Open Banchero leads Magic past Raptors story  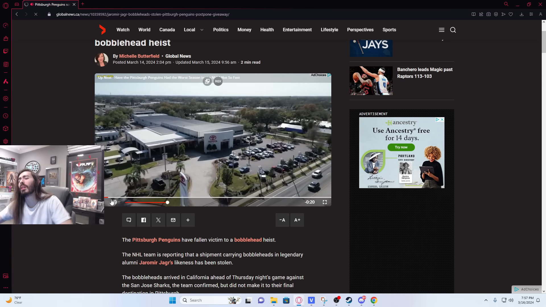[x=425, y=73]
